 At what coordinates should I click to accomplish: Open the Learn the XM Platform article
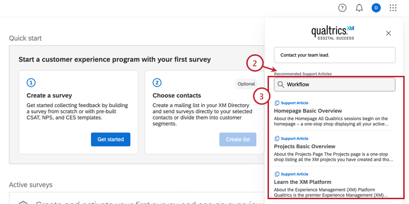point(303,182)
